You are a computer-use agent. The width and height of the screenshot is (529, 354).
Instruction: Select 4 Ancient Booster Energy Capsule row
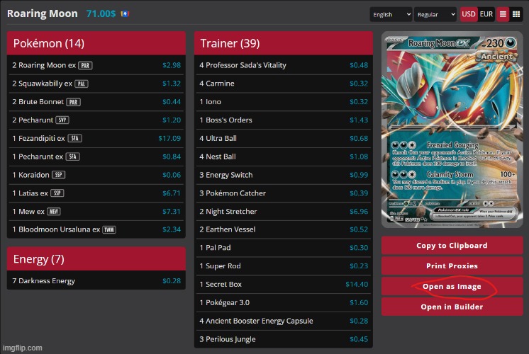284,321
